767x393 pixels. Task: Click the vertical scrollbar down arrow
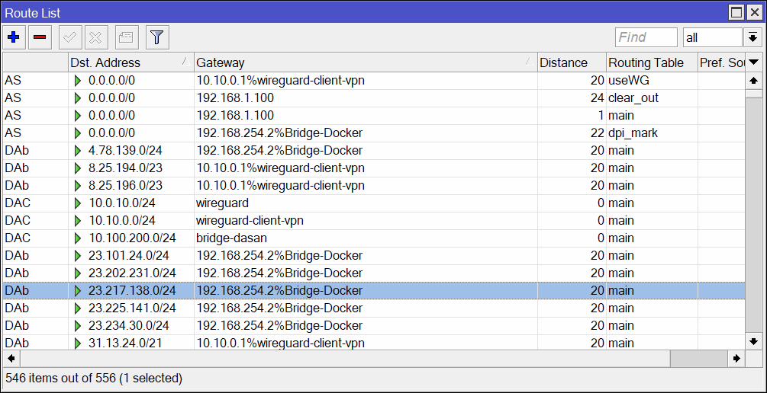753,342
